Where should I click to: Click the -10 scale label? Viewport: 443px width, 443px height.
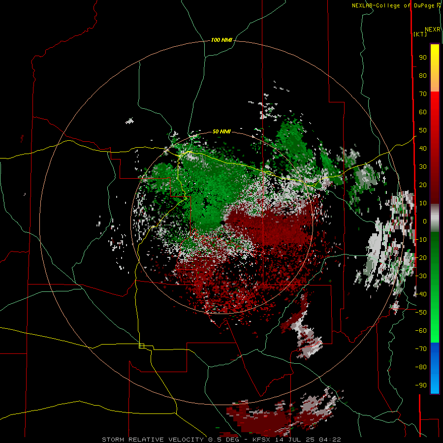[421, 240]
